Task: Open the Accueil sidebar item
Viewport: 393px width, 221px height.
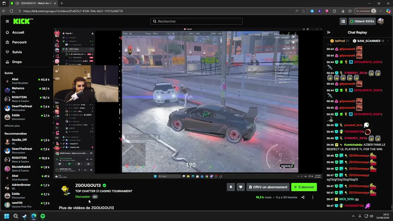Action: pos(18,33)
